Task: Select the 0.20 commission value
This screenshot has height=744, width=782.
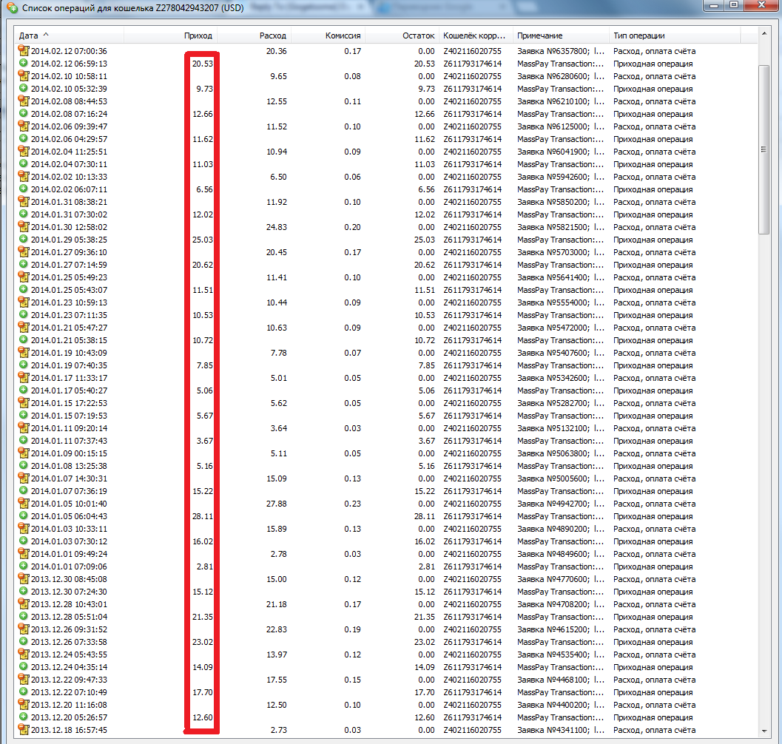Action: (352, 227)
